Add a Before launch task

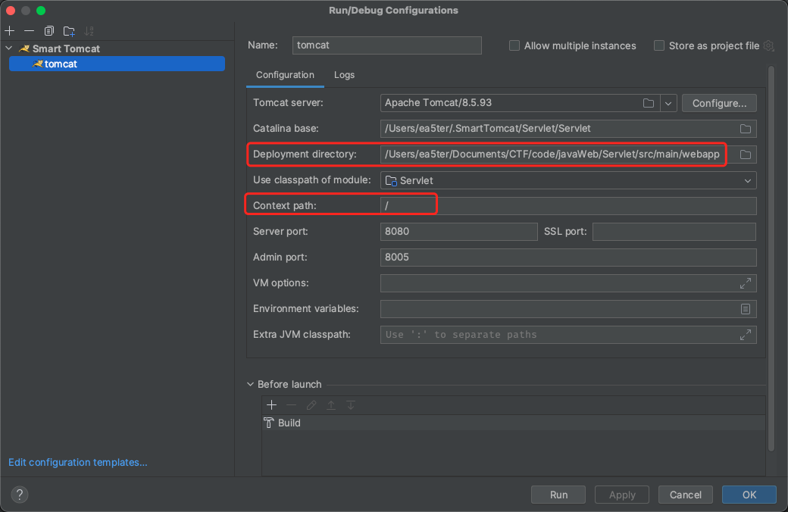tap(272, 405)
